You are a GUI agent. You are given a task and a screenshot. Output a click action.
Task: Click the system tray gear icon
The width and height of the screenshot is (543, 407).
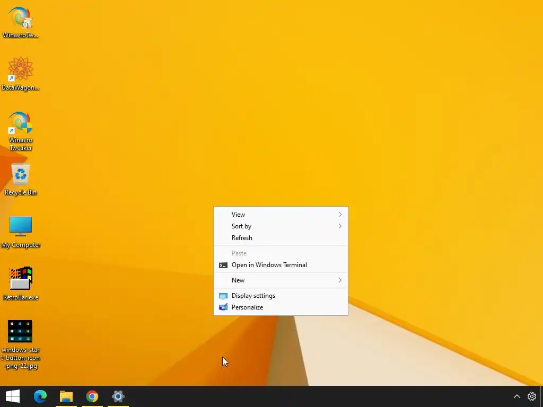coord(531,396)
